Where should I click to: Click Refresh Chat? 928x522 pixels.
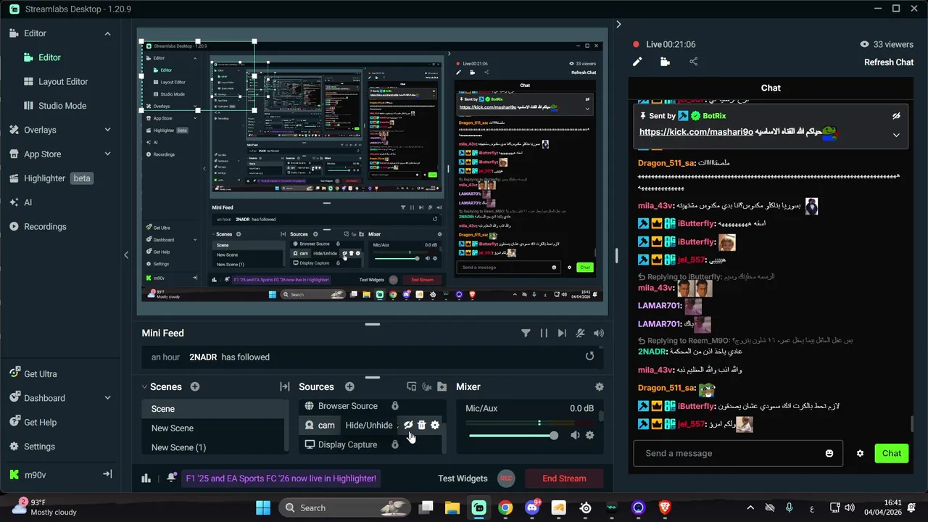coord(889,62)
